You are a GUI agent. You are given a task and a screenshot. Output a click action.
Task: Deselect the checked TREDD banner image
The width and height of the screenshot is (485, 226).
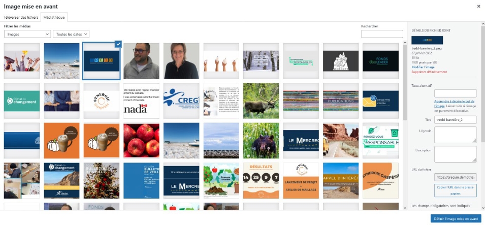click(x=118, y=45)
